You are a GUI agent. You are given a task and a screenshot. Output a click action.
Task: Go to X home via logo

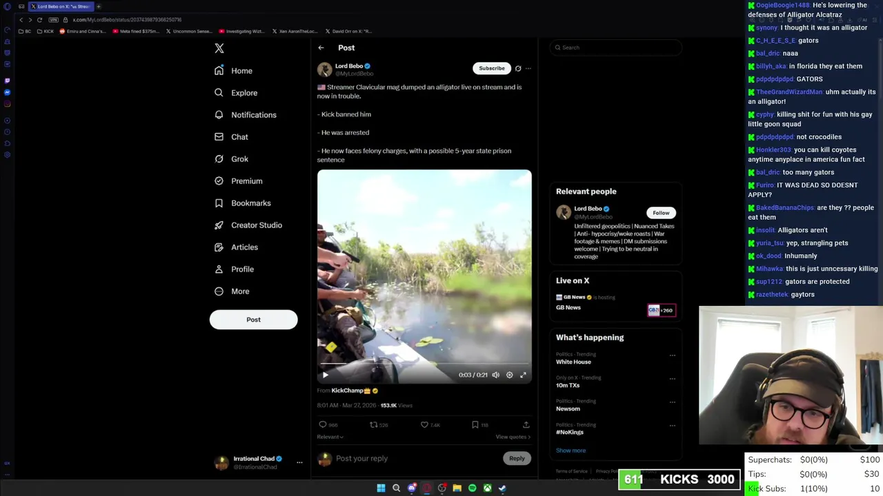(x=219, y=48)
